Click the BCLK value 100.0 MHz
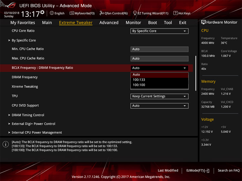242x181 pixels. pos(208,56)
